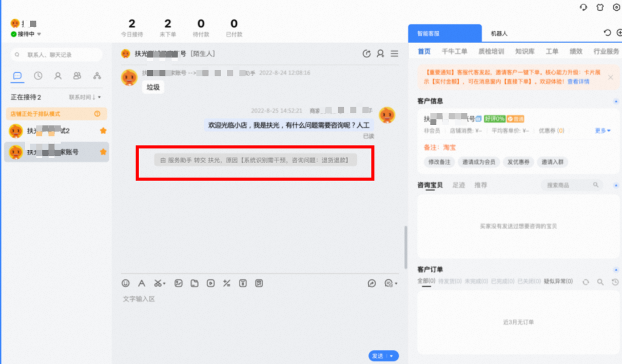The image size is (622, 364).
Task: Click the chat header clock refresh icon
Action: [x=366, y=53]
